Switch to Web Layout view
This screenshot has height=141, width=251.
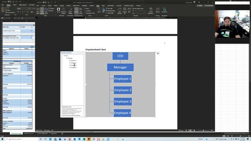coord(46,11)
